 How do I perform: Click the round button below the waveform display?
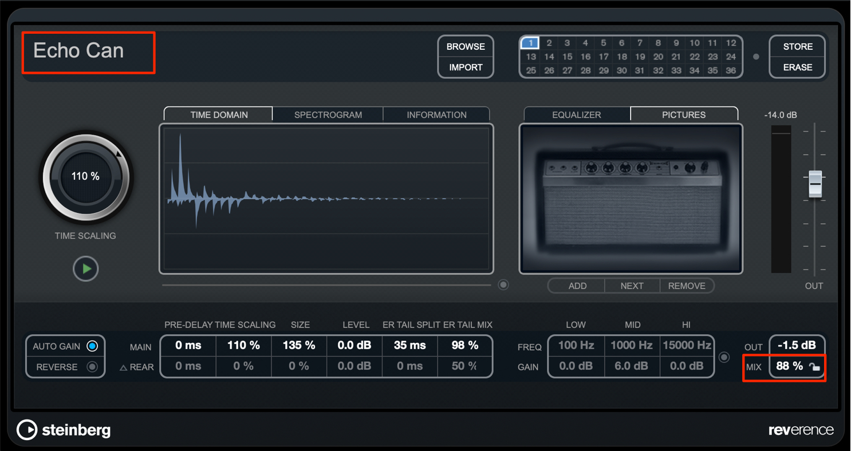[503, 285]
